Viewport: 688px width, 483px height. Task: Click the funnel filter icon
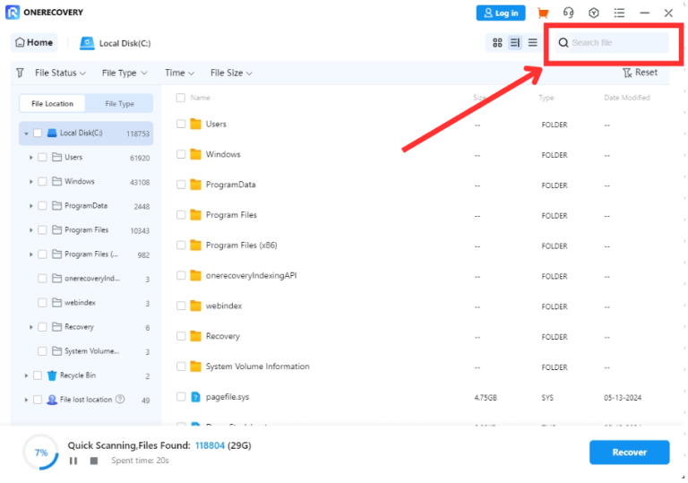(x=20, y=73)
